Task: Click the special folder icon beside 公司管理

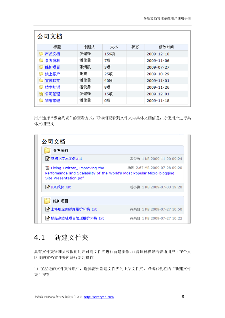Action: 41,94
